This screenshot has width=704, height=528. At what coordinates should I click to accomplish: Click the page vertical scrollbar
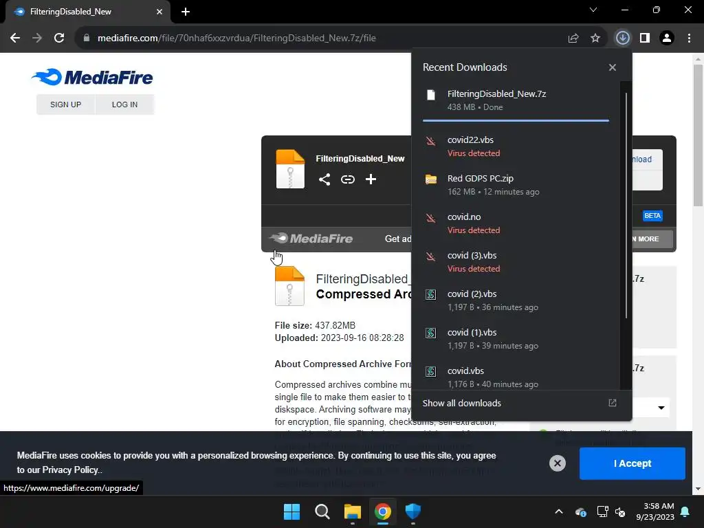pos(698,135)
